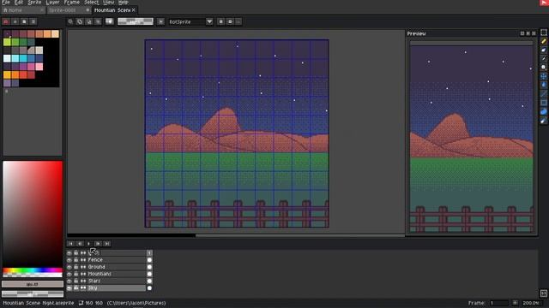Select the Ground layer name

coord(97,267)
